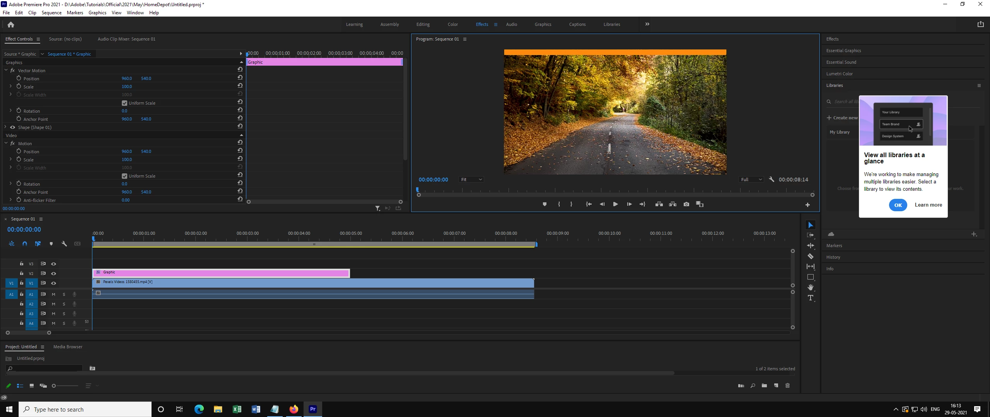Click Learn more link
This screenshot has height=417, width=990.
pos(928,205)
